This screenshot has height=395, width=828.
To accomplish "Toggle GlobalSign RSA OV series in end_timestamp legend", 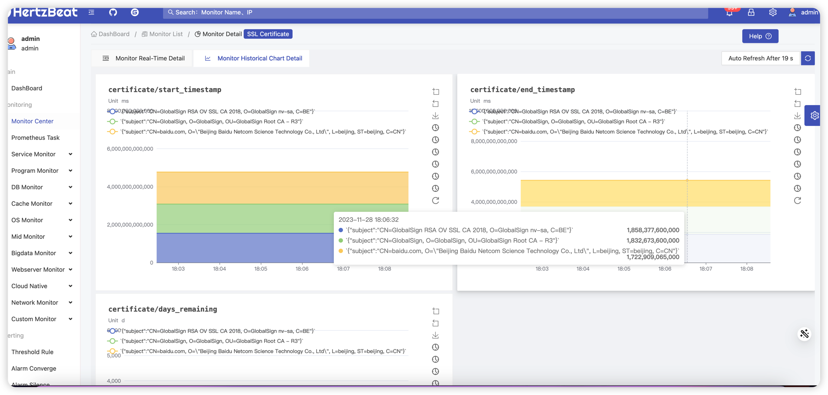I will 573,112.
